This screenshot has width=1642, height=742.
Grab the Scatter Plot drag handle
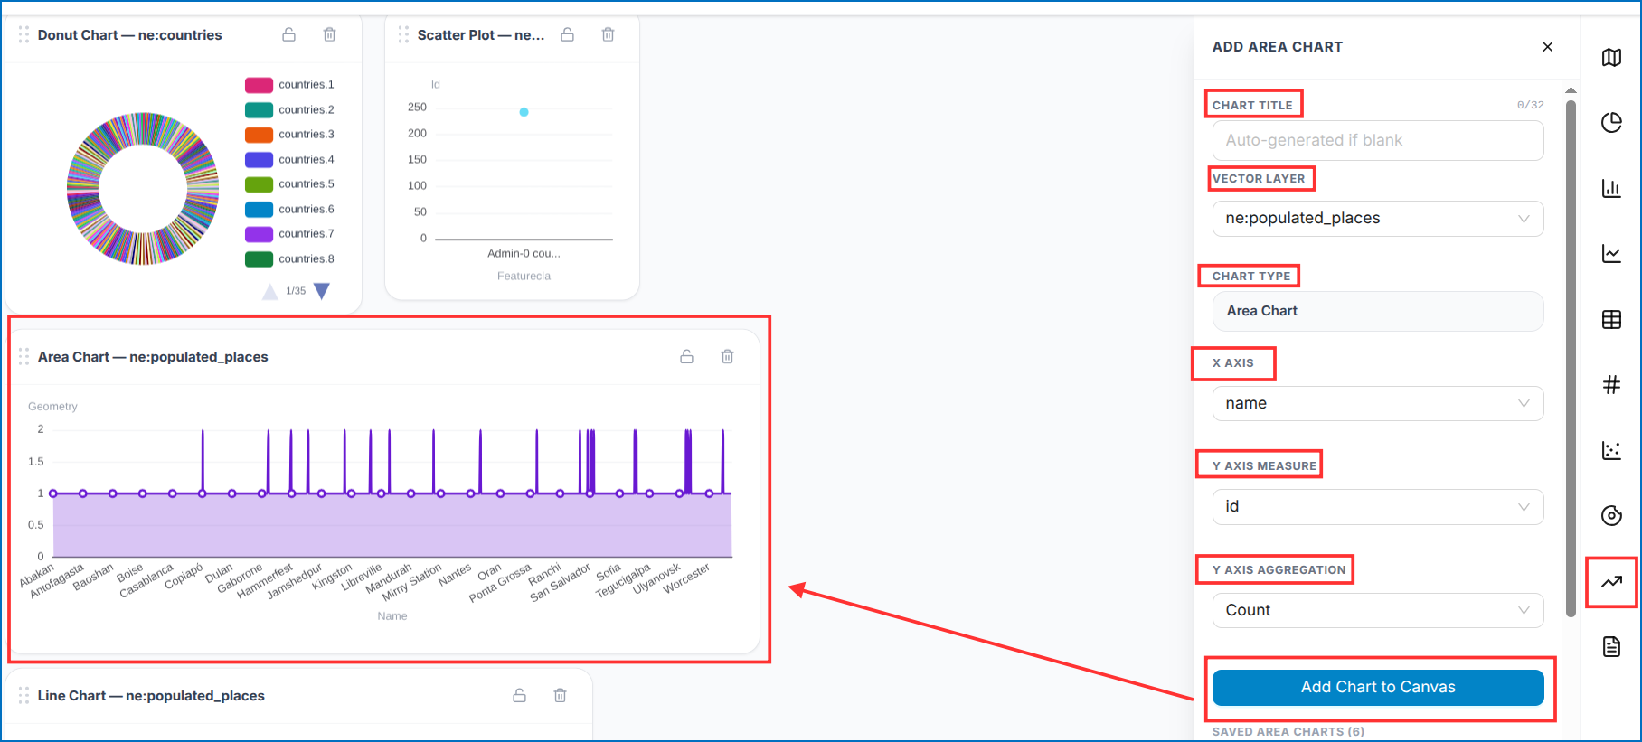pyautogui.click(x=403, y=34)
